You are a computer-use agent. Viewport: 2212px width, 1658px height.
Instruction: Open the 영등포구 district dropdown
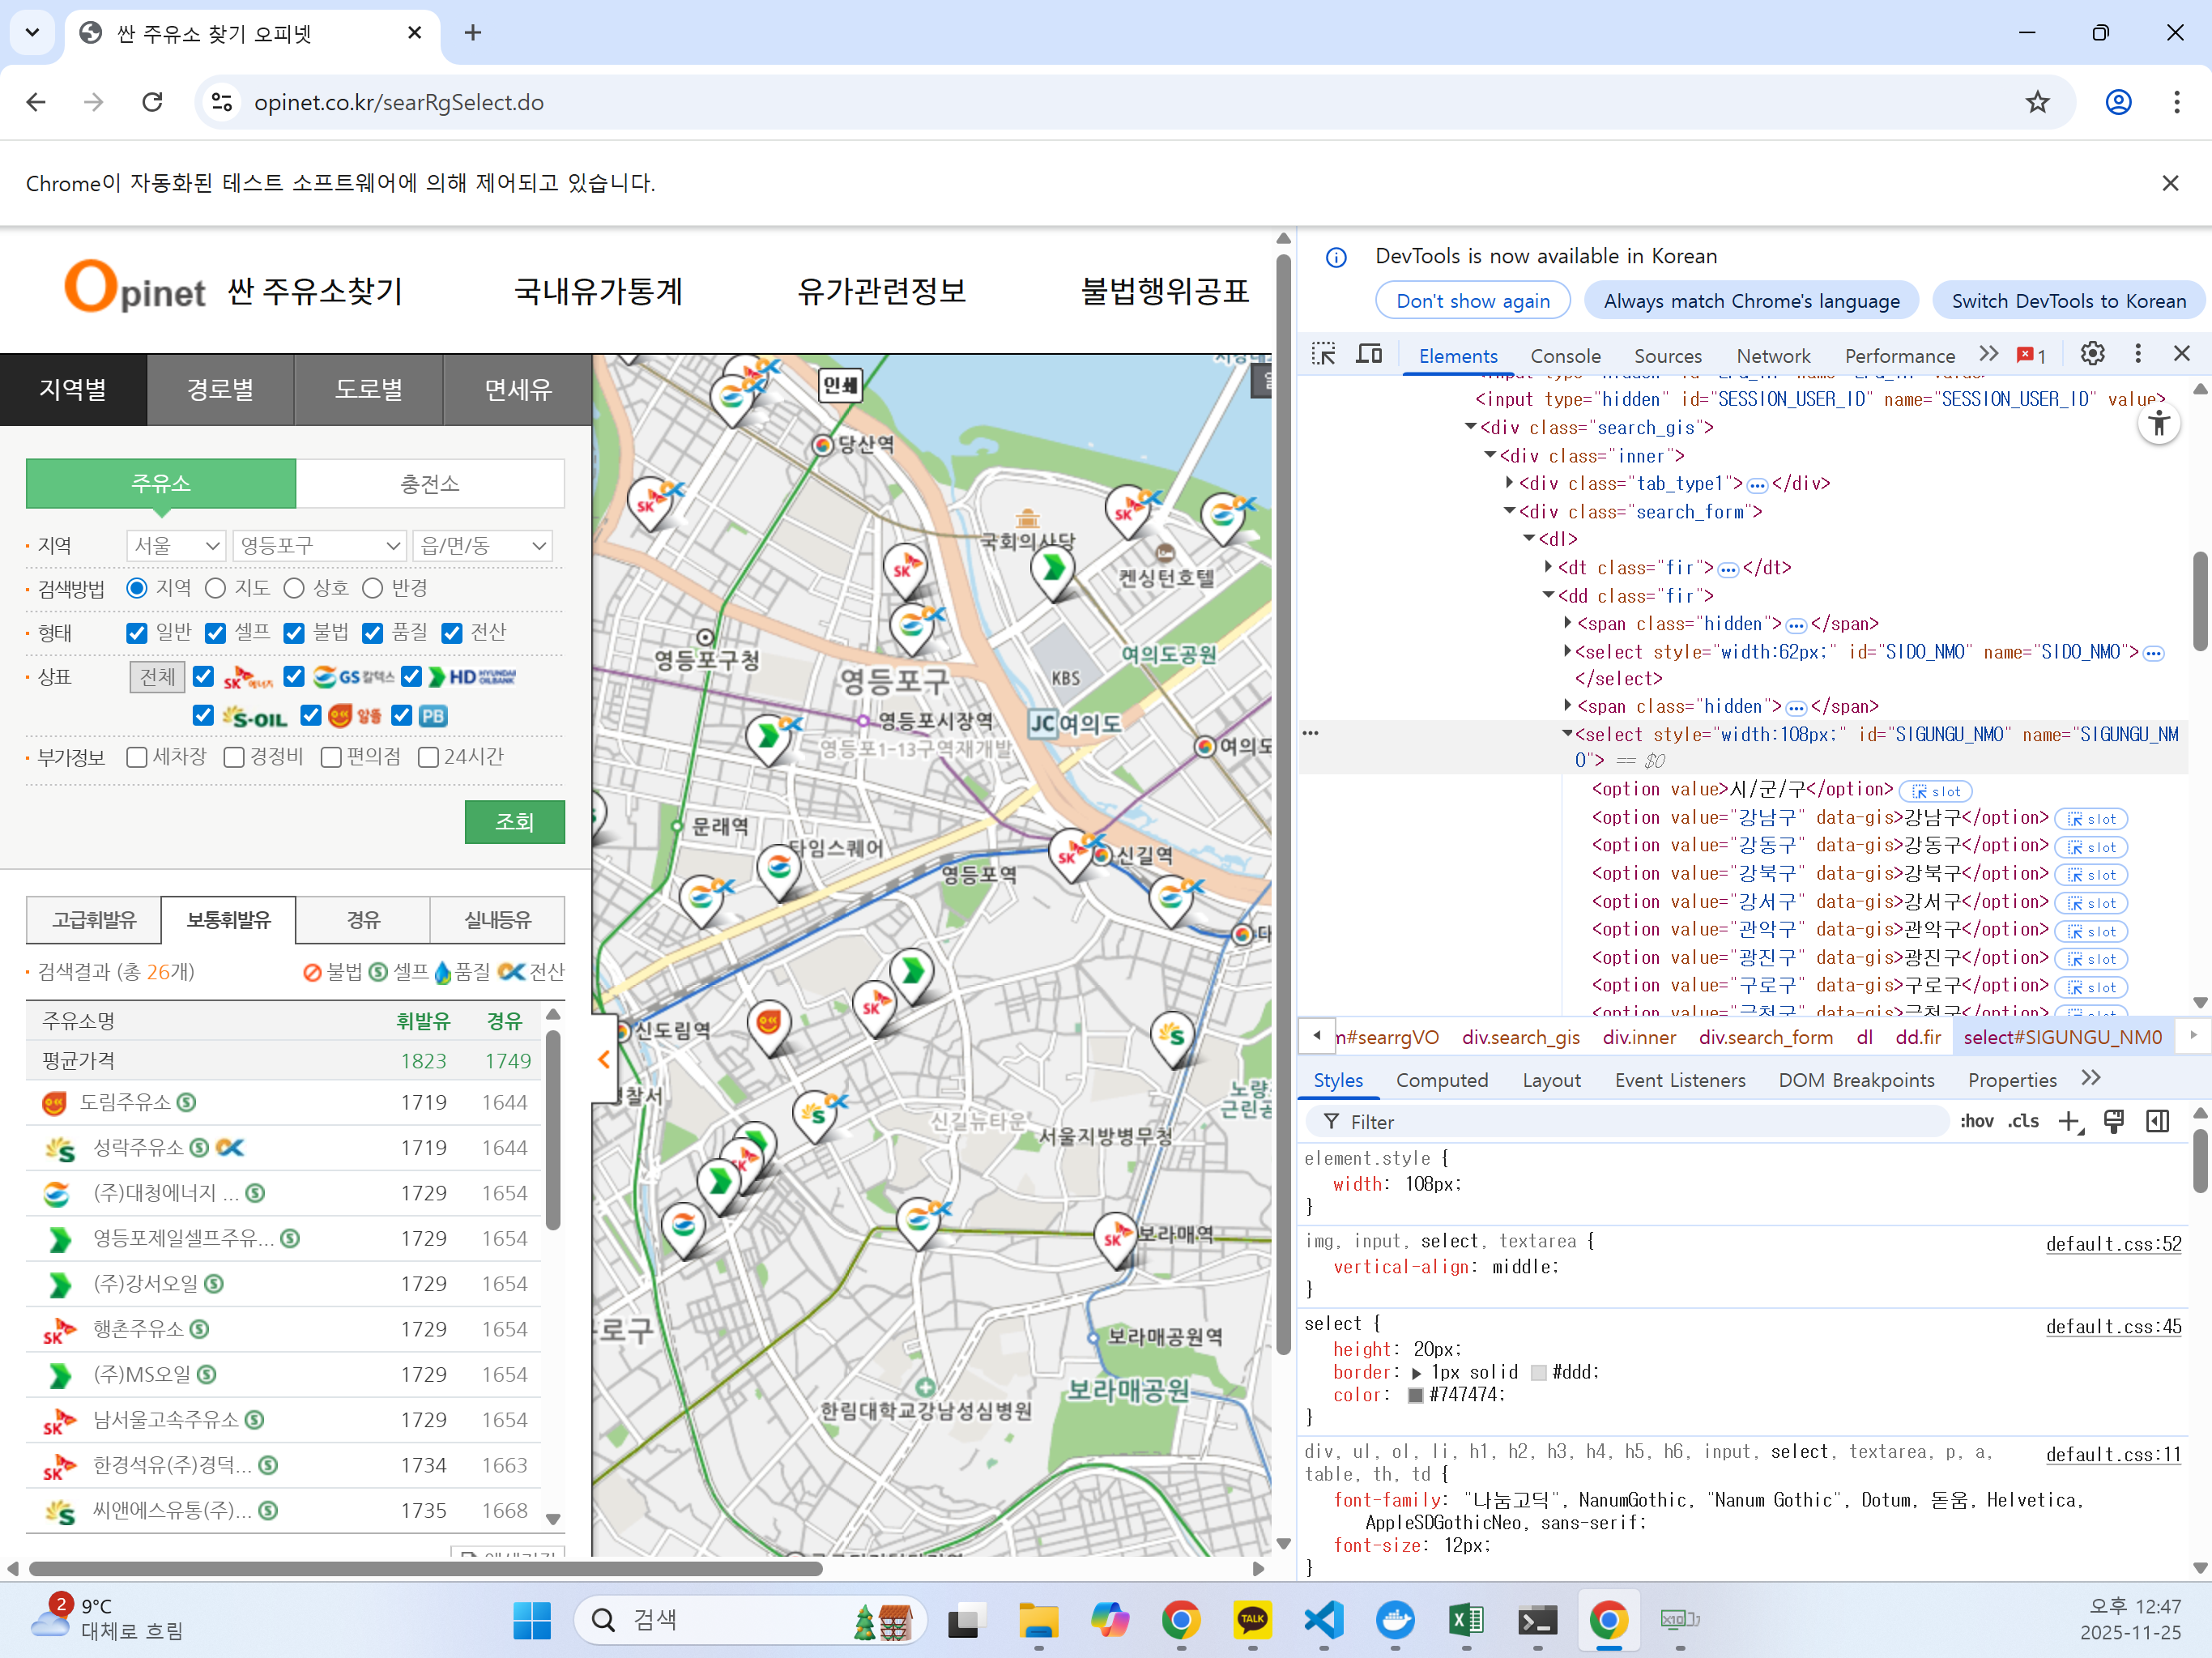pyautogui.click(x=319, y=545)
